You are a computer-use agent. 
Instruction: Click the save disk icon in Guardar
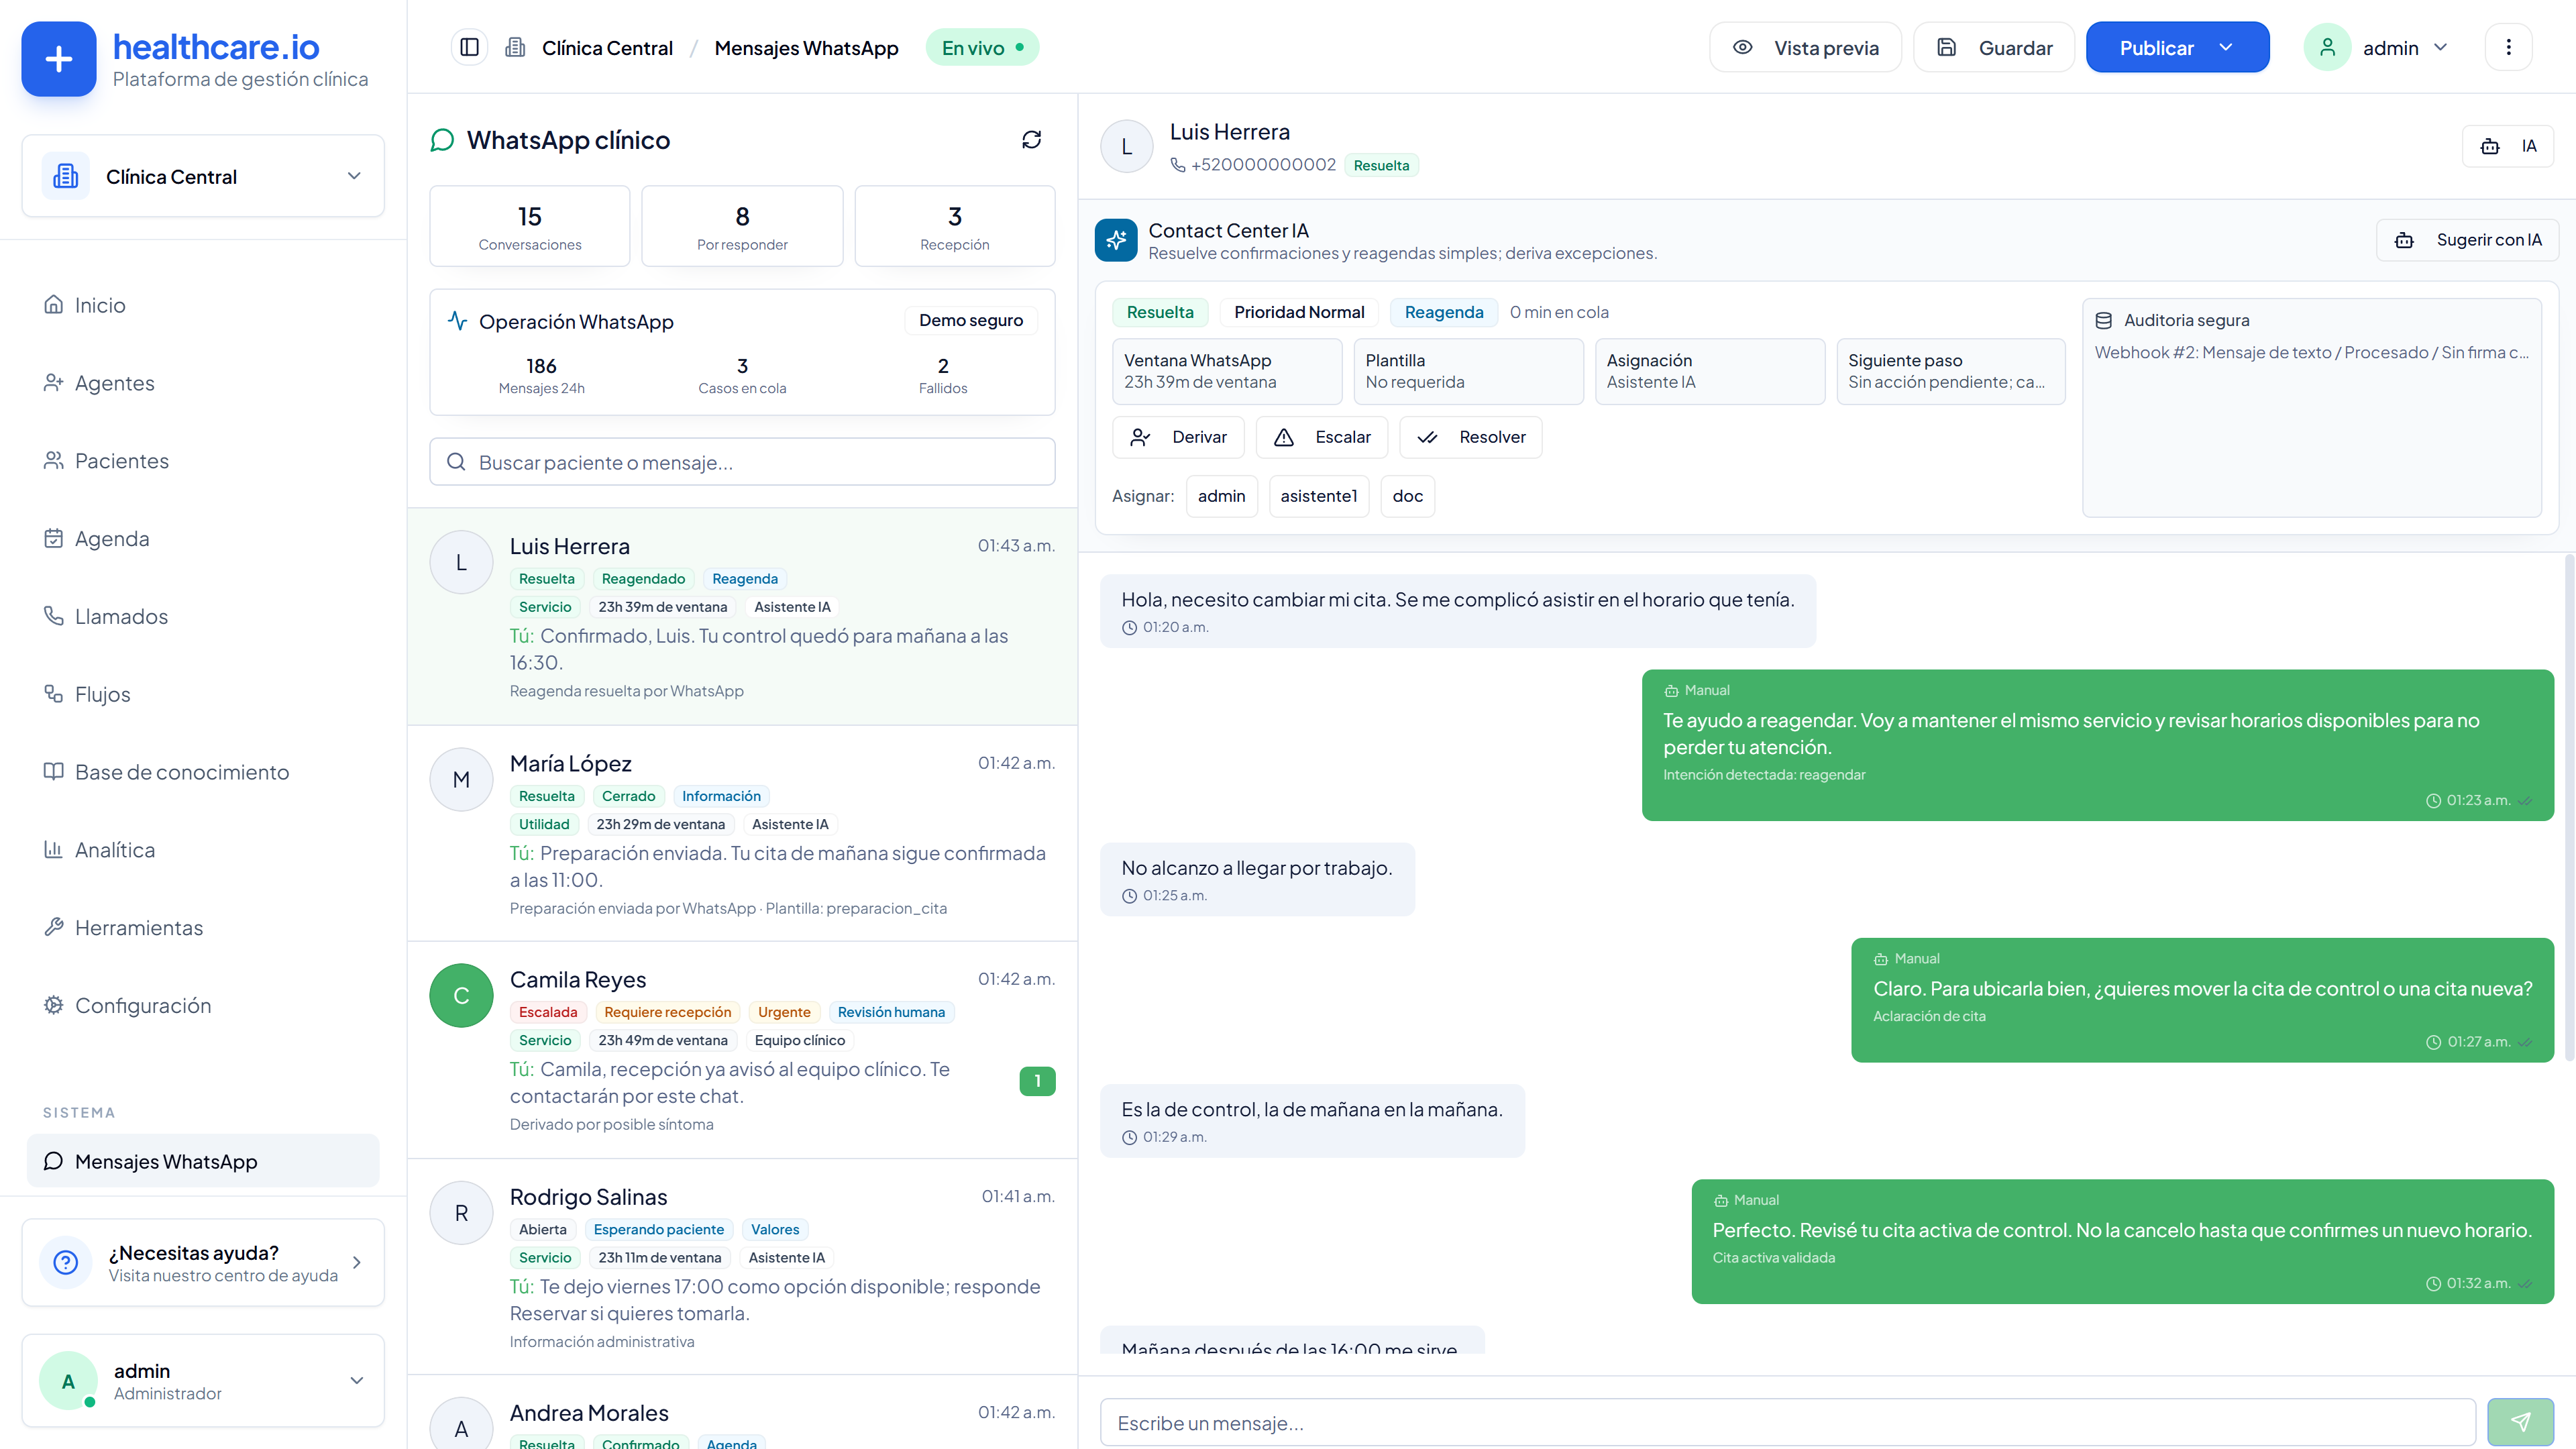click(x=1946, y=47)
